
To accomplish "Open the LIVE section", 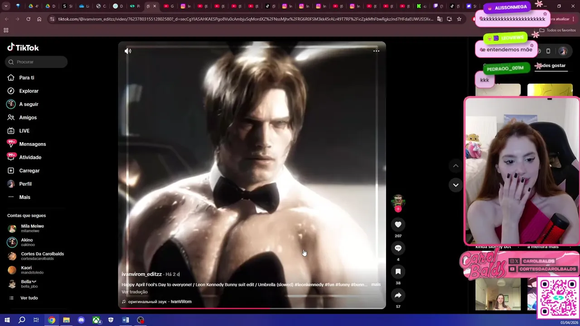I will point(24,131).
